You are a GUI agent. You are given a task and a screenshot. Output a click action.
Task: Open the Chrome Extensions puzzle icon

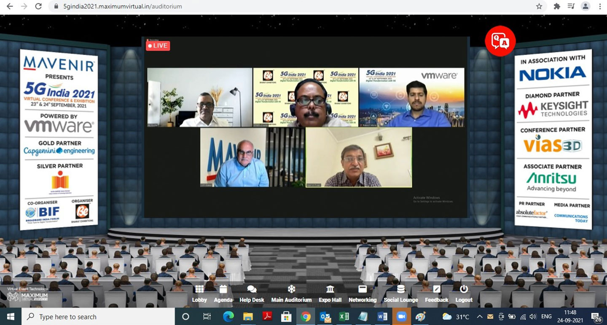pos(557,6)
